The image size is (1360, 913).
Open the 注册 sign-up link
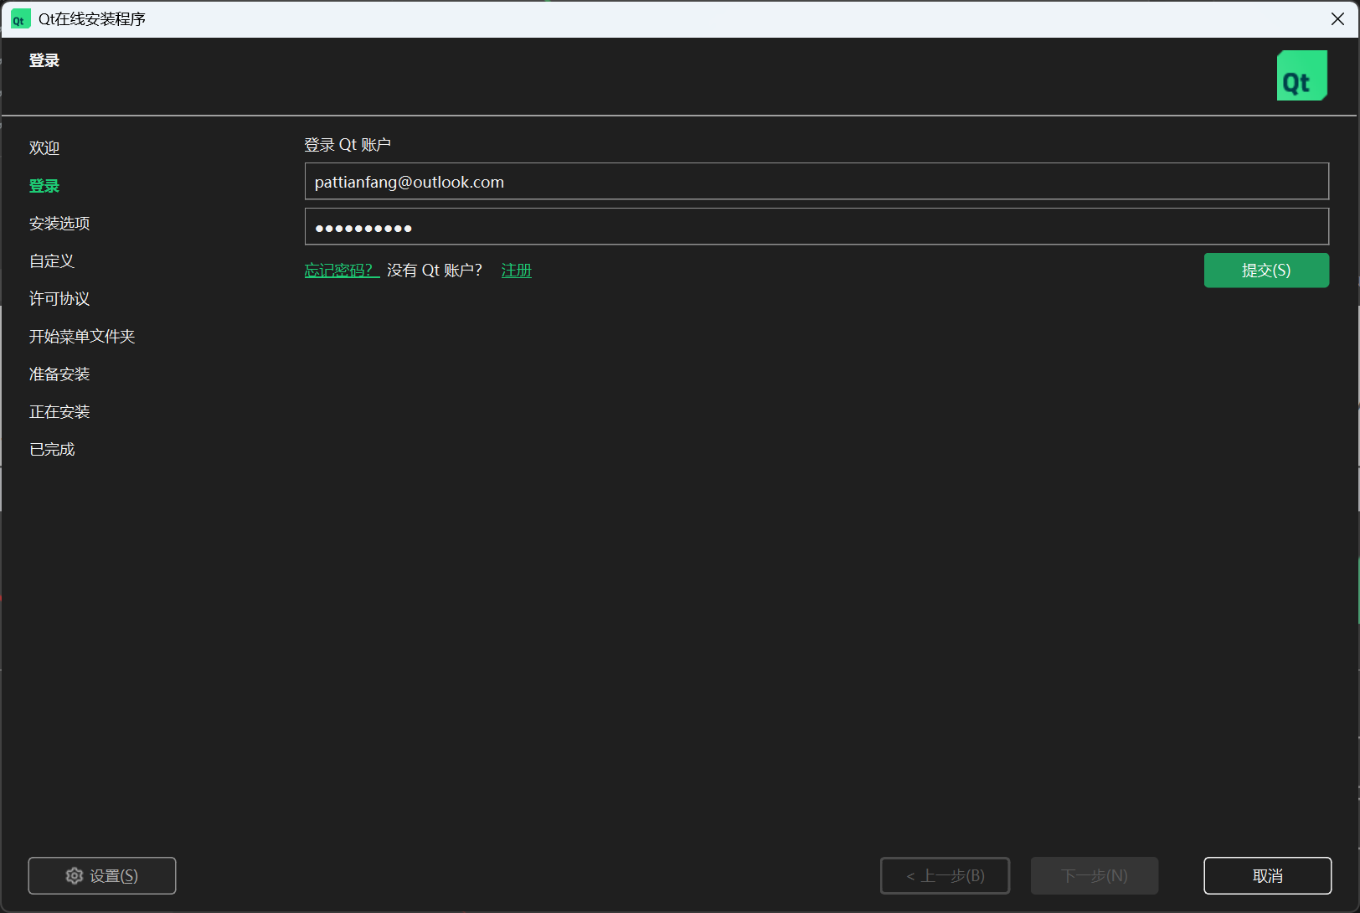pyautogui.click(x=516, y=271)
